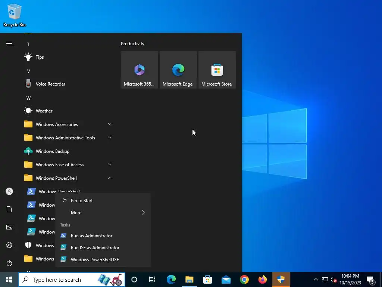Open the More submenu in context menu
This screenshot has height=287, width=382.
[x=103, y=213]
